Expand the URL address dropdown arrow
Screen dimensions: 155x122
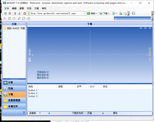coord(85,13)
